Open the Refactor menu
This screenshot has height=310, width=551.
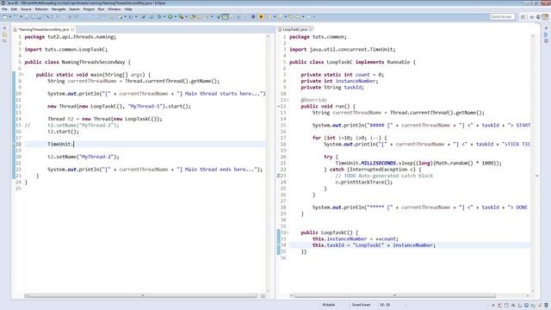tap(41, 9)
